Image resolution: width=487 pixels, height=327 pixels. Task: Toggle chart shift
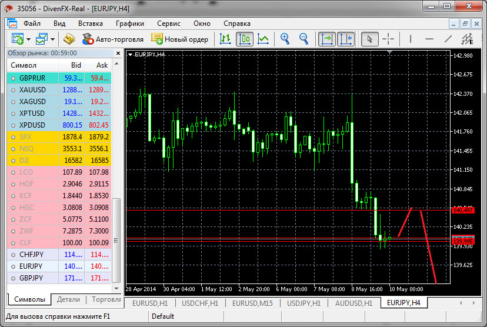pyautogui.click(x=346, y=39)
